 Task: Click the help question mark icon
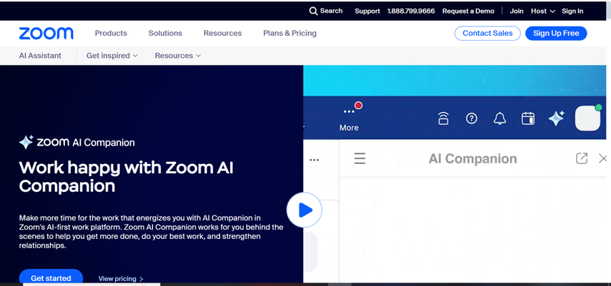472,118
